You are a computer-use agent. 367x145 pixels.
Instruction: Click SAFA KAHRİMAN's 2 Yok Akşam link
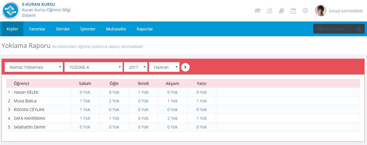click(172, 118)
